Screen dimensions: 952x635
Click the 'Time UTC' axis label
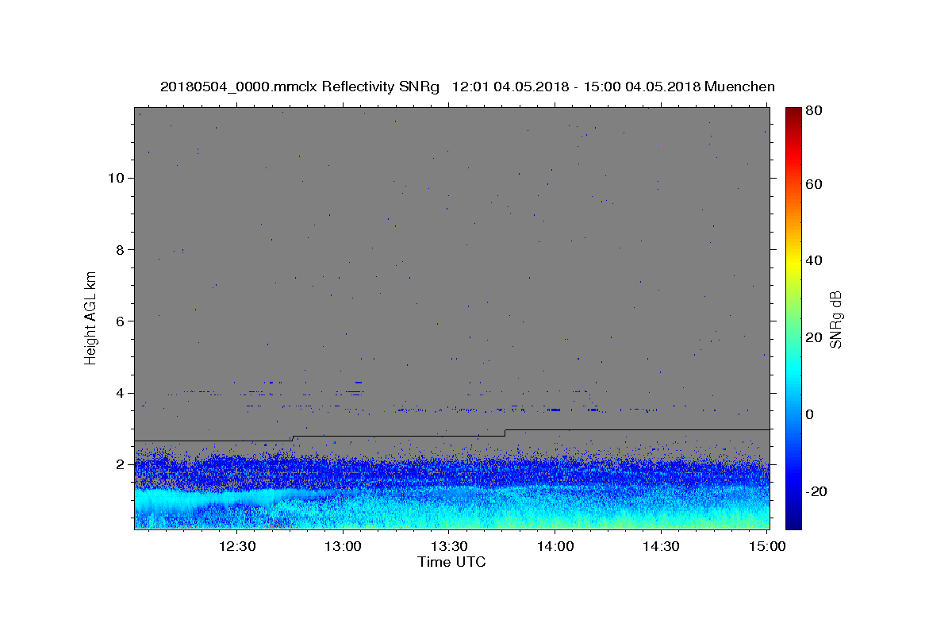(451, 562)
